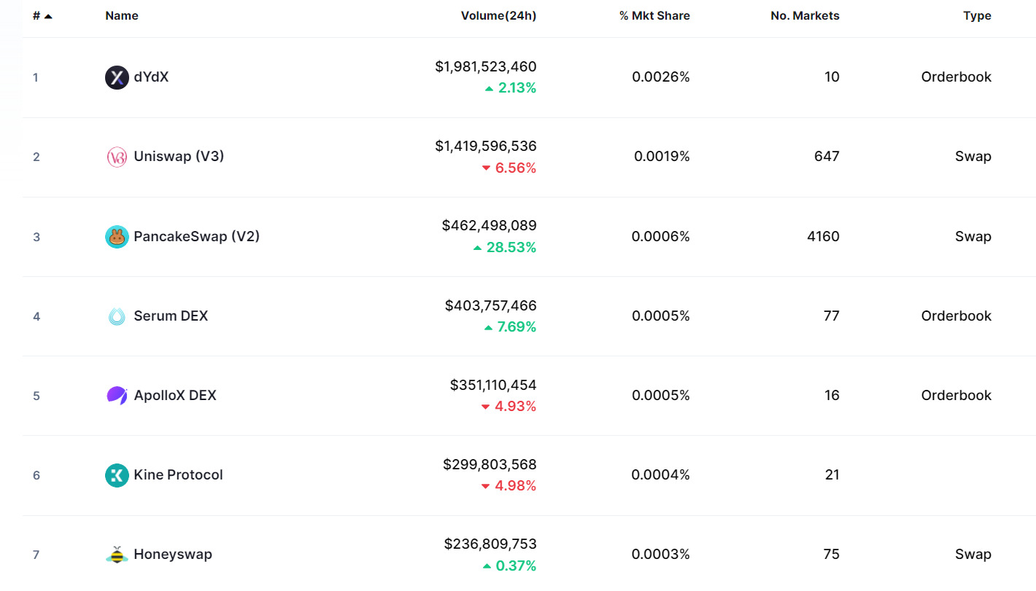Click markets count 10 for dYdX
This screenshot has width=1036, height=591.
[832, 77]
